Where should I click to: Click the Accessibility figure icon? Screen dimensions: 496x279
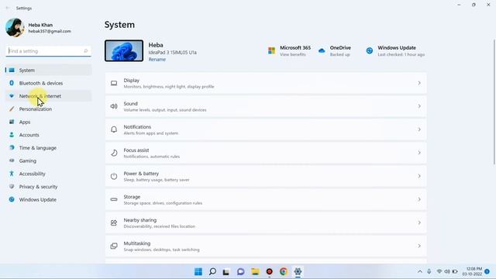click(12, 174)
